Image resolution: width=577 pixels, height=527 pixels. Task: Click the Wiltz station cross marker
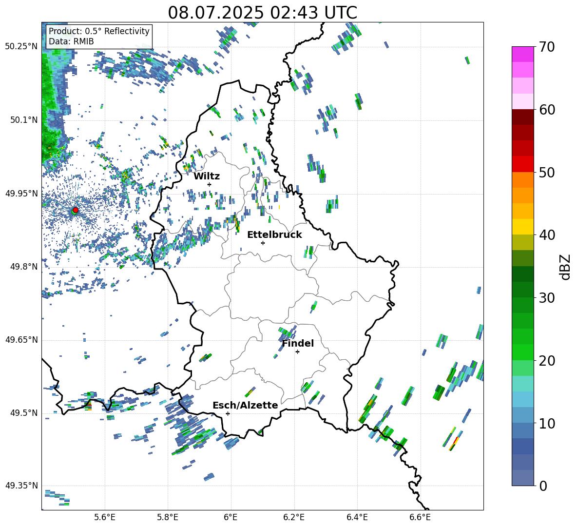[210, 184]
